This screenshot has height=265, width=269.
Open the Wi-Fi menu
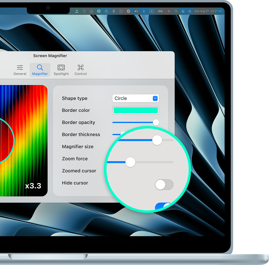click(169, 11)
